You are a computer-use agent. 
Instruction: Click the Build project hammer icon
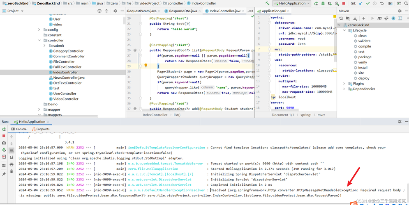tap(268, 3)
